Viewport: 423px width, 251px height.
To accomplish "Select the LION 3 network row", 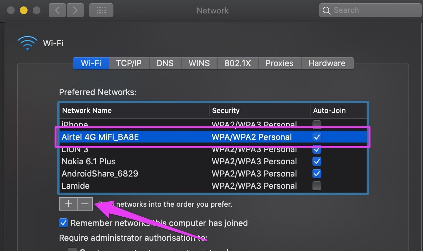I will click(213, 149).
